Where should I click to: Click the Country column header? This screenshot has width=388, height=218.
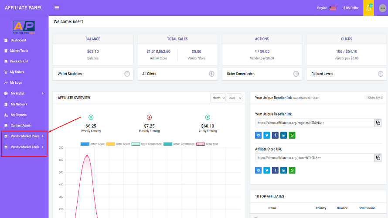pyautogui.click(x=321, y=208)
